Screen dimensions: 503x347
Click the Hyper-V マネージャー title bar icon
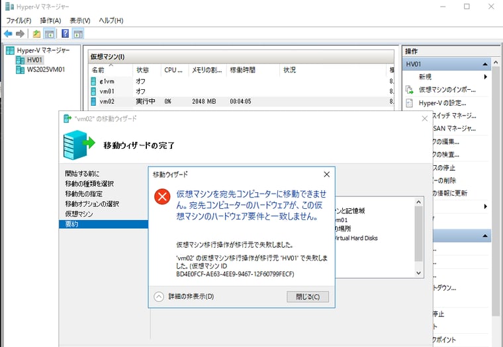[x=10, y=7]
